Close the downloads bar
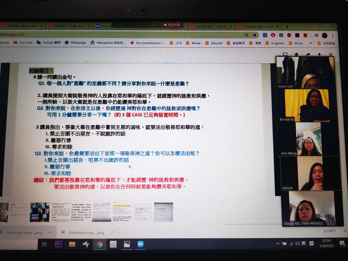Viewport: 348px width, 261px height. [x=345, y=231]
